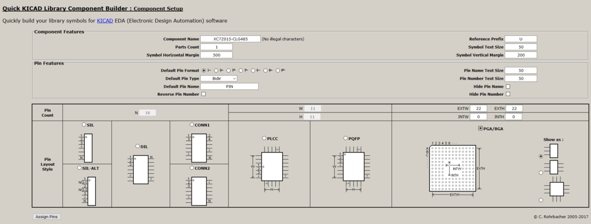The image size is (591, 224).
Task: Select the CONN2 connector diagram
Action: (x=199, y=191)
